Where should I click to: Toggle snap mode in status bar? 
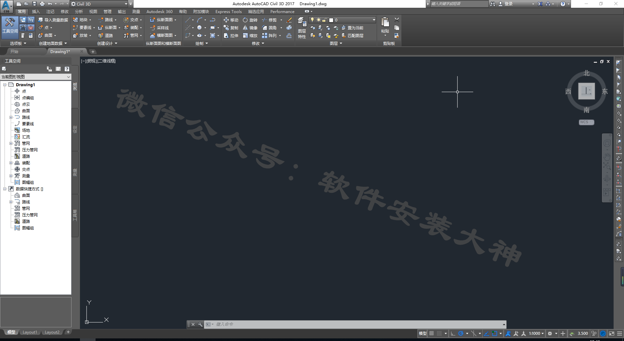pos(439,334)
